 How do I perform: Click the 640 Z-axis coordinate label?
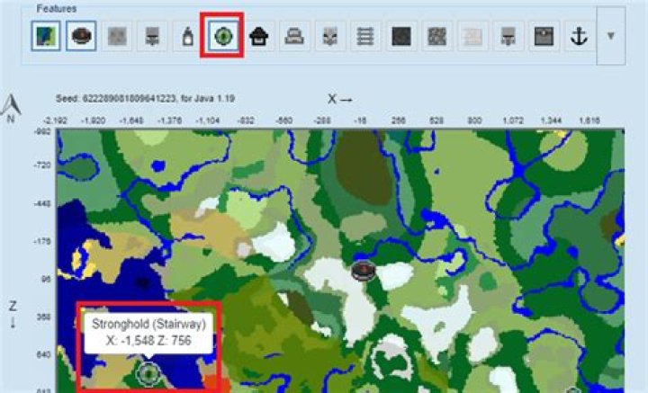pos(44,354)
